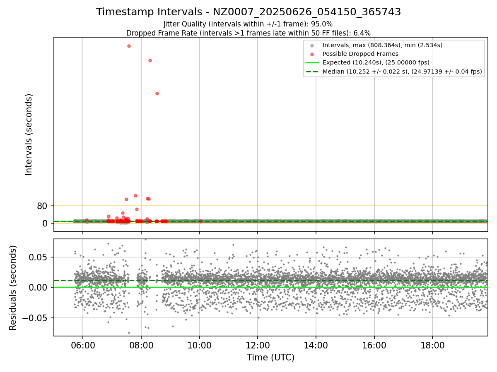Click the 18:00 x-axis tick label
Viewport: 497px width, 372px height.
click(433, 345)
